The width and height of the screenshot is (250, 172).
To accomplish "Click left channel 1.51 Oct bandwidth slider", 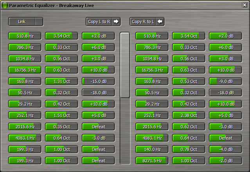I will (x=62, y=115).
